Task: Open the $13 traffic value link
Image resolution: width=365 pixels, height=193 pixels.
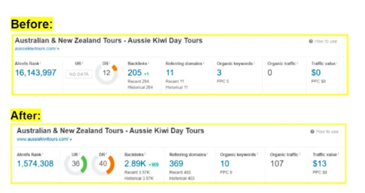Action: pos(319,164)
